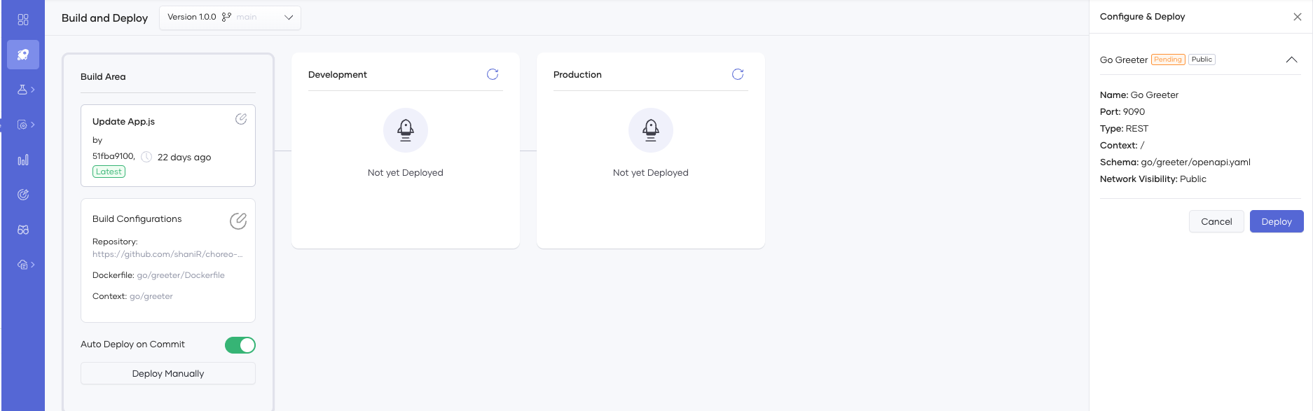Image resolution: width=1313 pixels, height=411 pixels.
Task: Refresh the Production environment card
Action: click(x=738, y=74)
